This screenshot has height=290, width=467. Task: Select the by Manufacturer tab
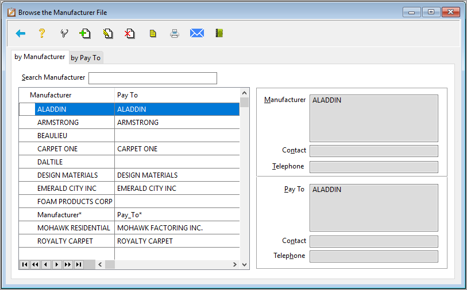click(40, 57)
